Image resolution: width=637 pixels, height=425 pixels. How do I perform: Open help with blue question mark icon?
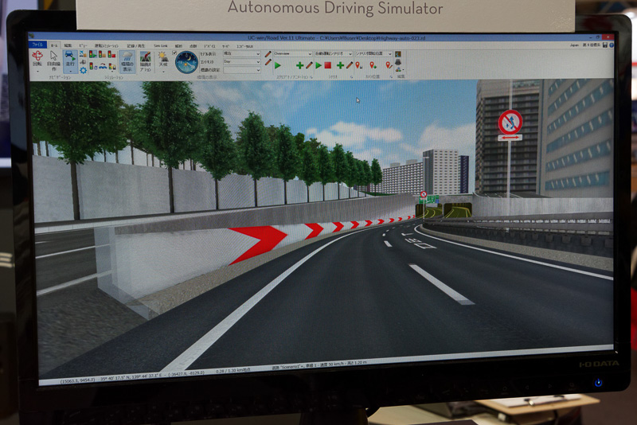click(x=611, y=45)
